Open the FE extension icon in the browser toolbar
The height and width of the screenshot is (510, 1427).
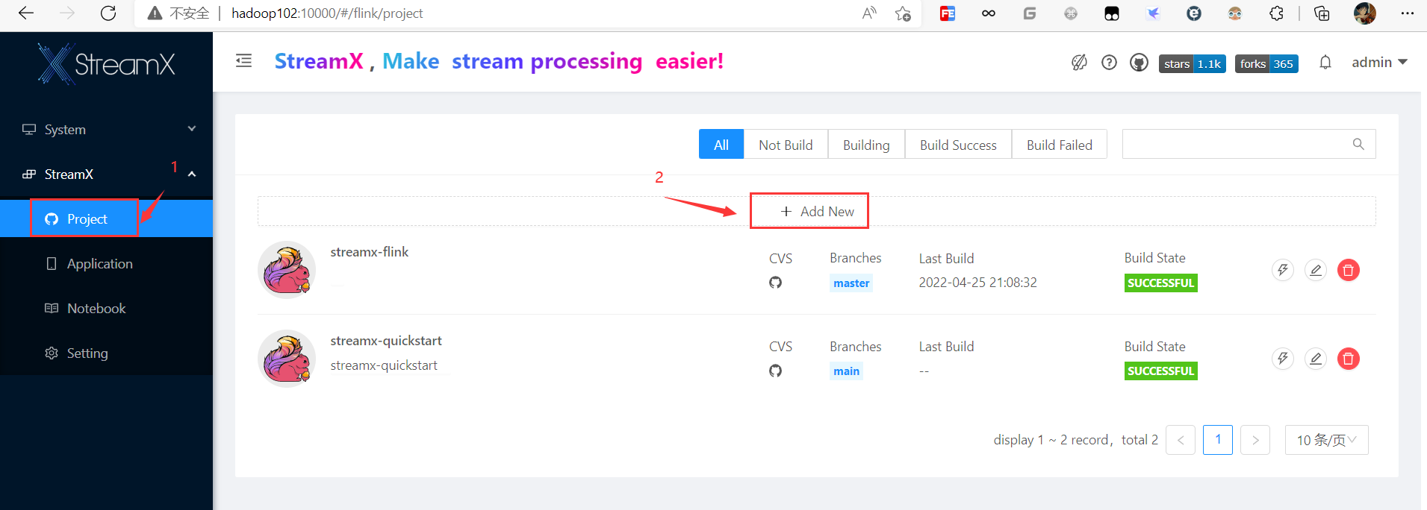(x=948, y=13)
